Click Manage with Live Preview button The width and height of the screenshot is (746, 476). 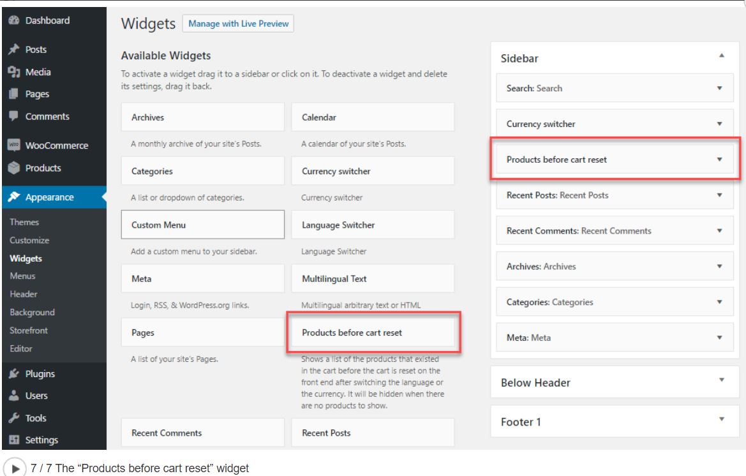click(239, 24)
